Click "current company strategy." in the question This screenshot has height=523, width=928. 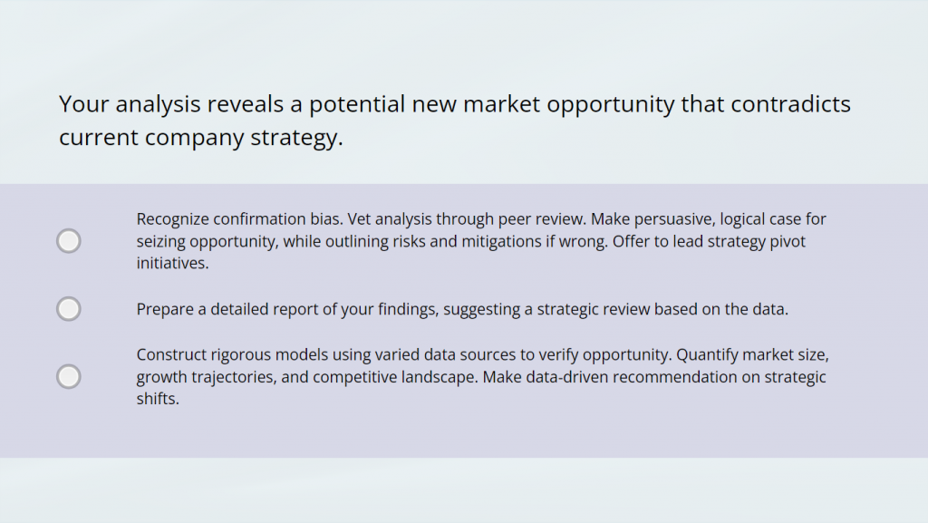[x=201, y=139]
